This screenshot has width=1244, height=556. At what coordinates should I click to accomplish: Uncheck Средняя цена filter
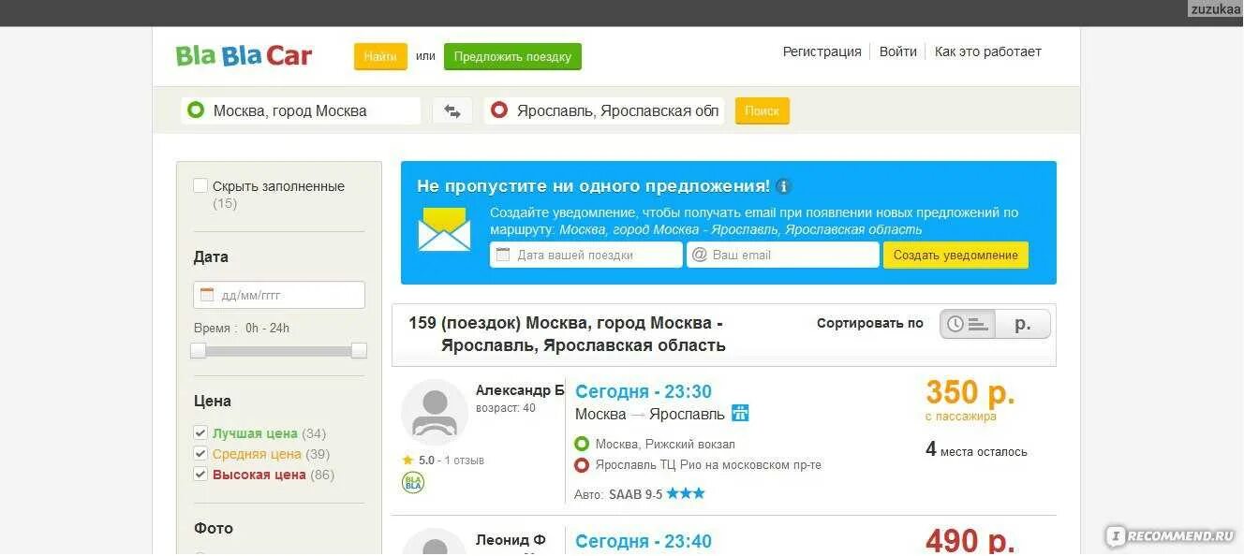200,453
